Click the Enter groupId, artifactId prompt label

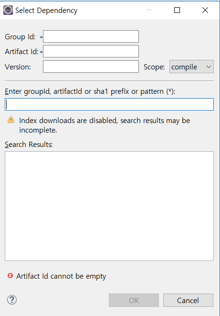click(x=90, y=91)
